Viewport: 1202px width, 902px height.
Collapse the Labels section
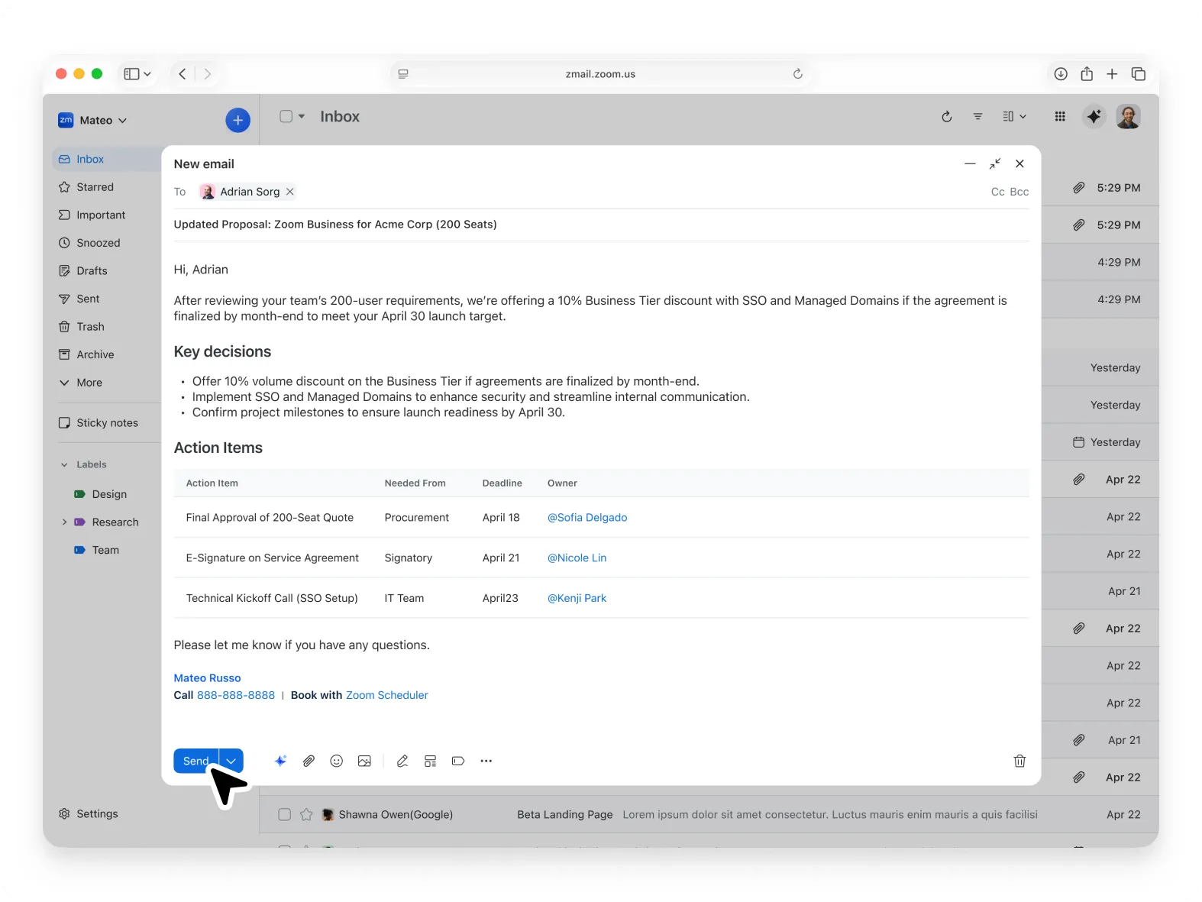[64, 464]
